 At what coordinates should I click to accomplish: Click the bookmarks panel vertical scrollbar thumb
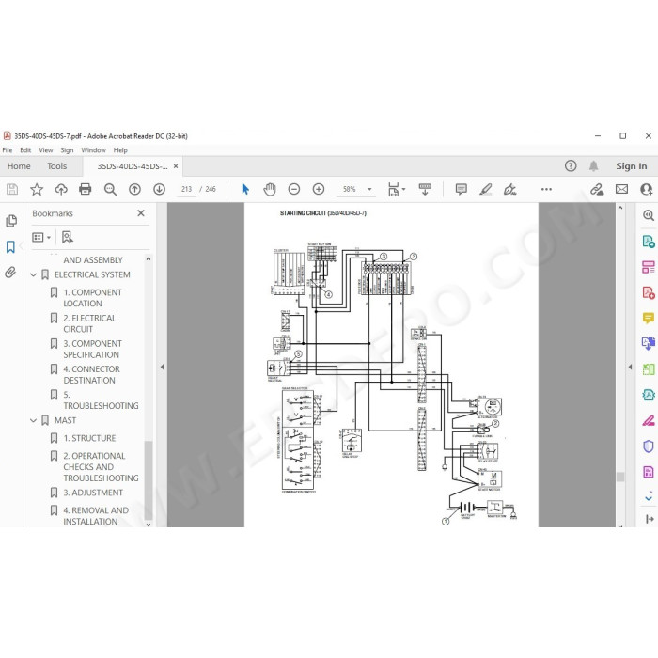(x=149, y=480)
